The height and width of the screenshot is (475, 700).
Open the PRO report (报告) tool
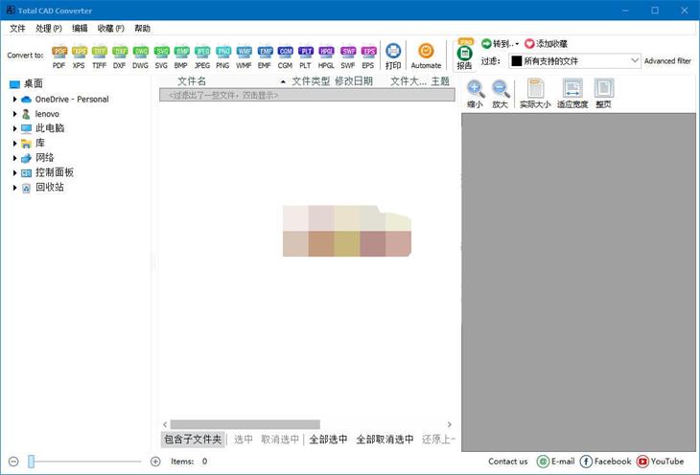tap(465, 55)
